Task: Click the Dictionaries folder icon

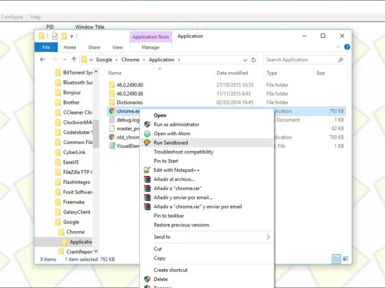Action: pyautogui.click(x=112, y=102)
